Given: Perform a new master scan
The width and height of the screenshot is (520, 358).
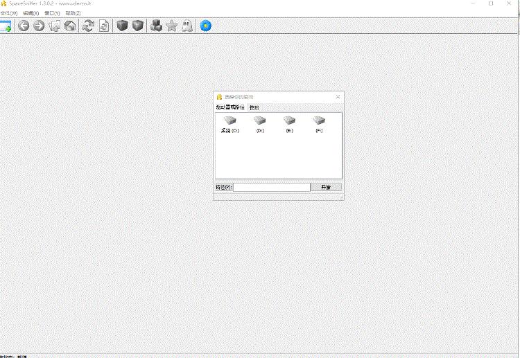Looking at the screenshot, I should click(x=88, y=26).
